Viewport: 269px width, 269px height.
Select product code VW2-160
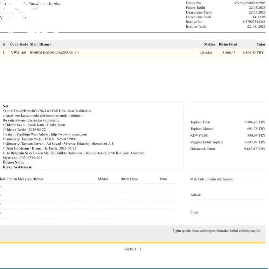pyautogui.click(x=18, y=53)
